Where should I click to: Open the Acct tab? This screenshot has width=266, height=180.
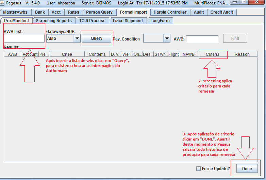[x=56, y=12]
